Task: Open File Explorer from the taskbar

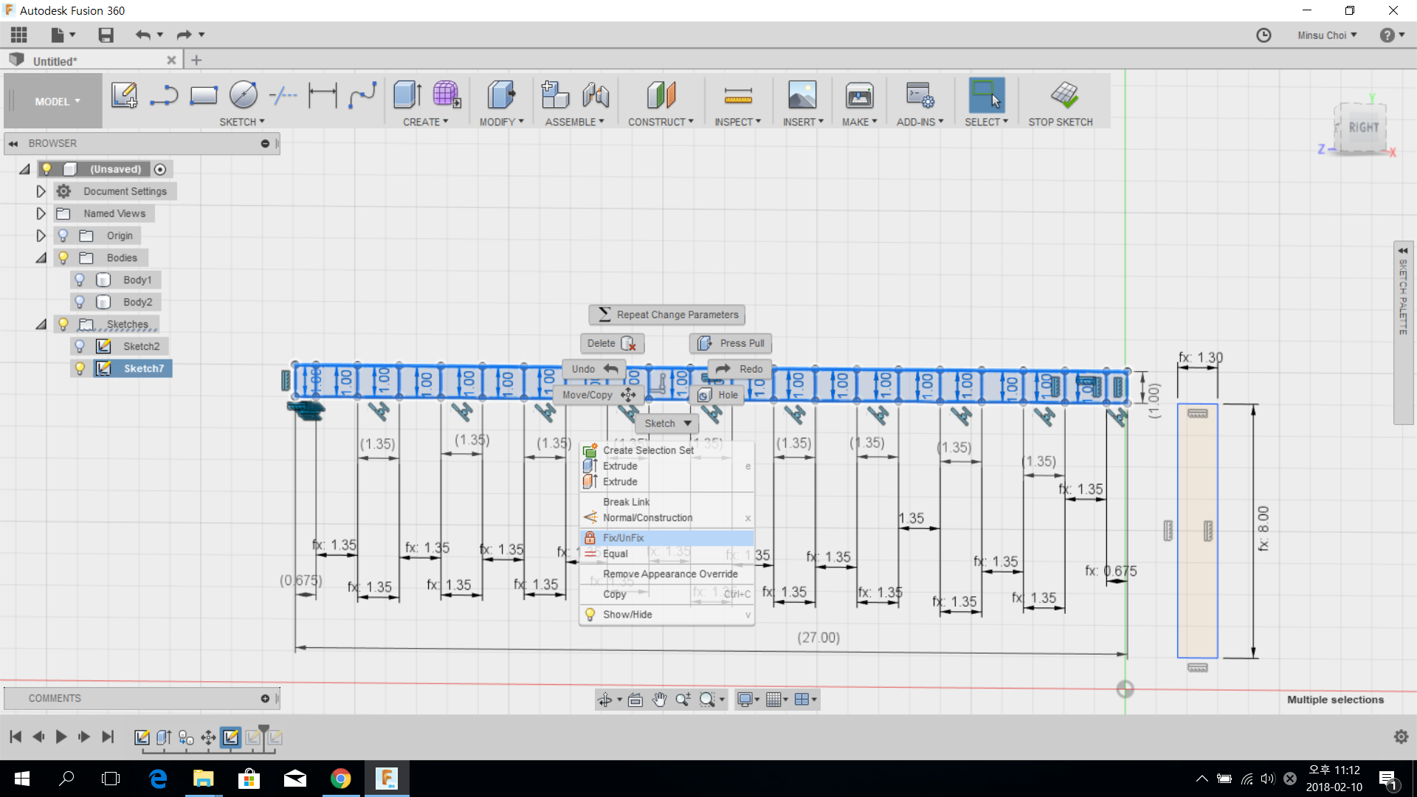Action: tap(203, 779)
